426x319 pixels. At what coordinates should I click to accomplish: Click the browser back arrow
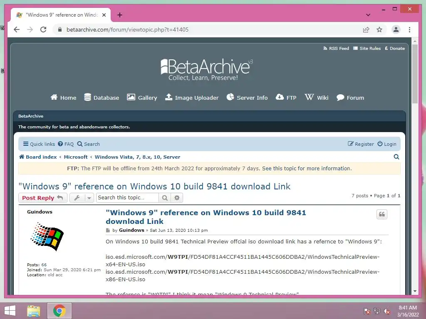pyautogui.click(x=17, y=29)
